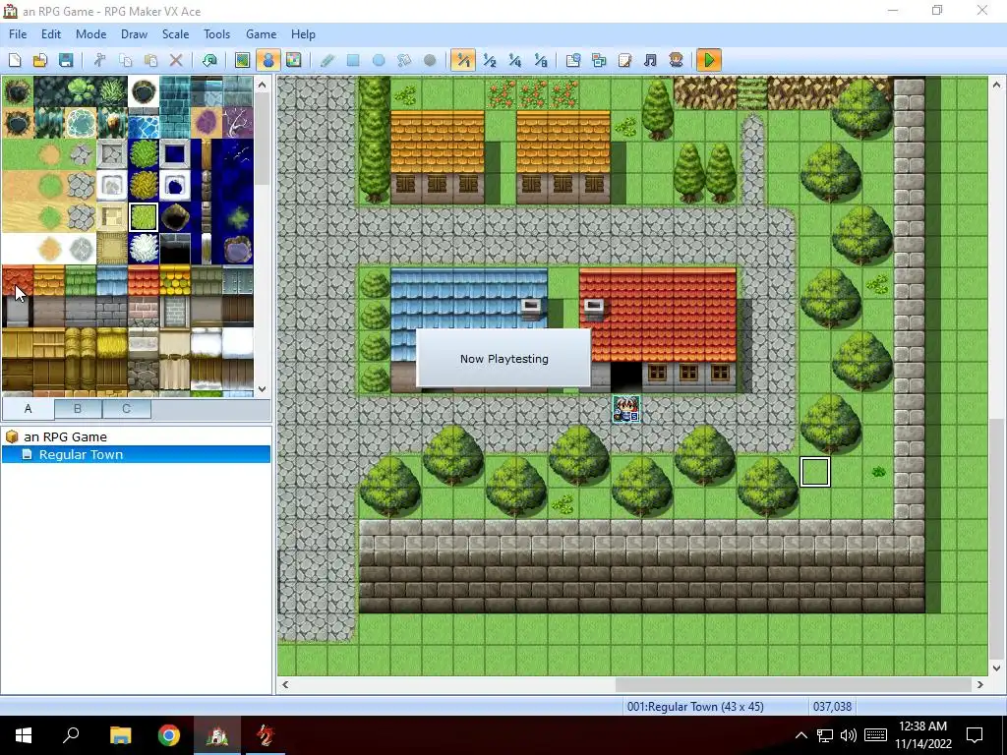This screenshot has width=1007, height=755.
Task: Select the Ellipse drawing tool
Action: click(x=379, y=60)
